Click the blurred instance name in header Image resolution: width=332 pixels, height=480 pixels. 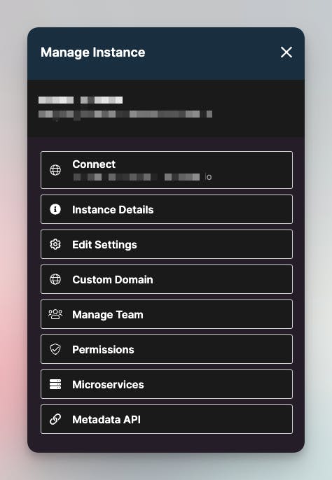click(81, 100)
